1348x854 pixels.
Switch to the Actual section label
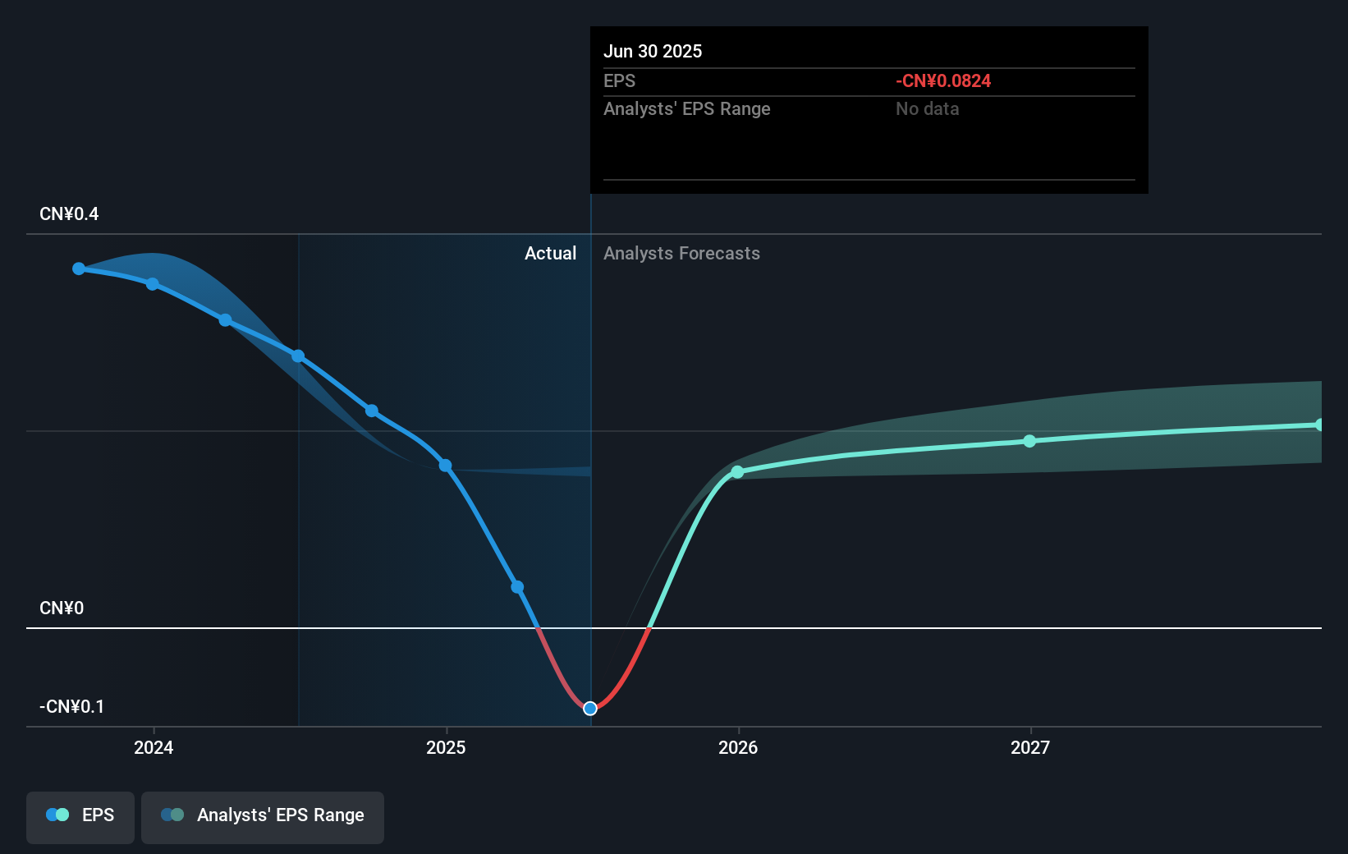[550, 253]
